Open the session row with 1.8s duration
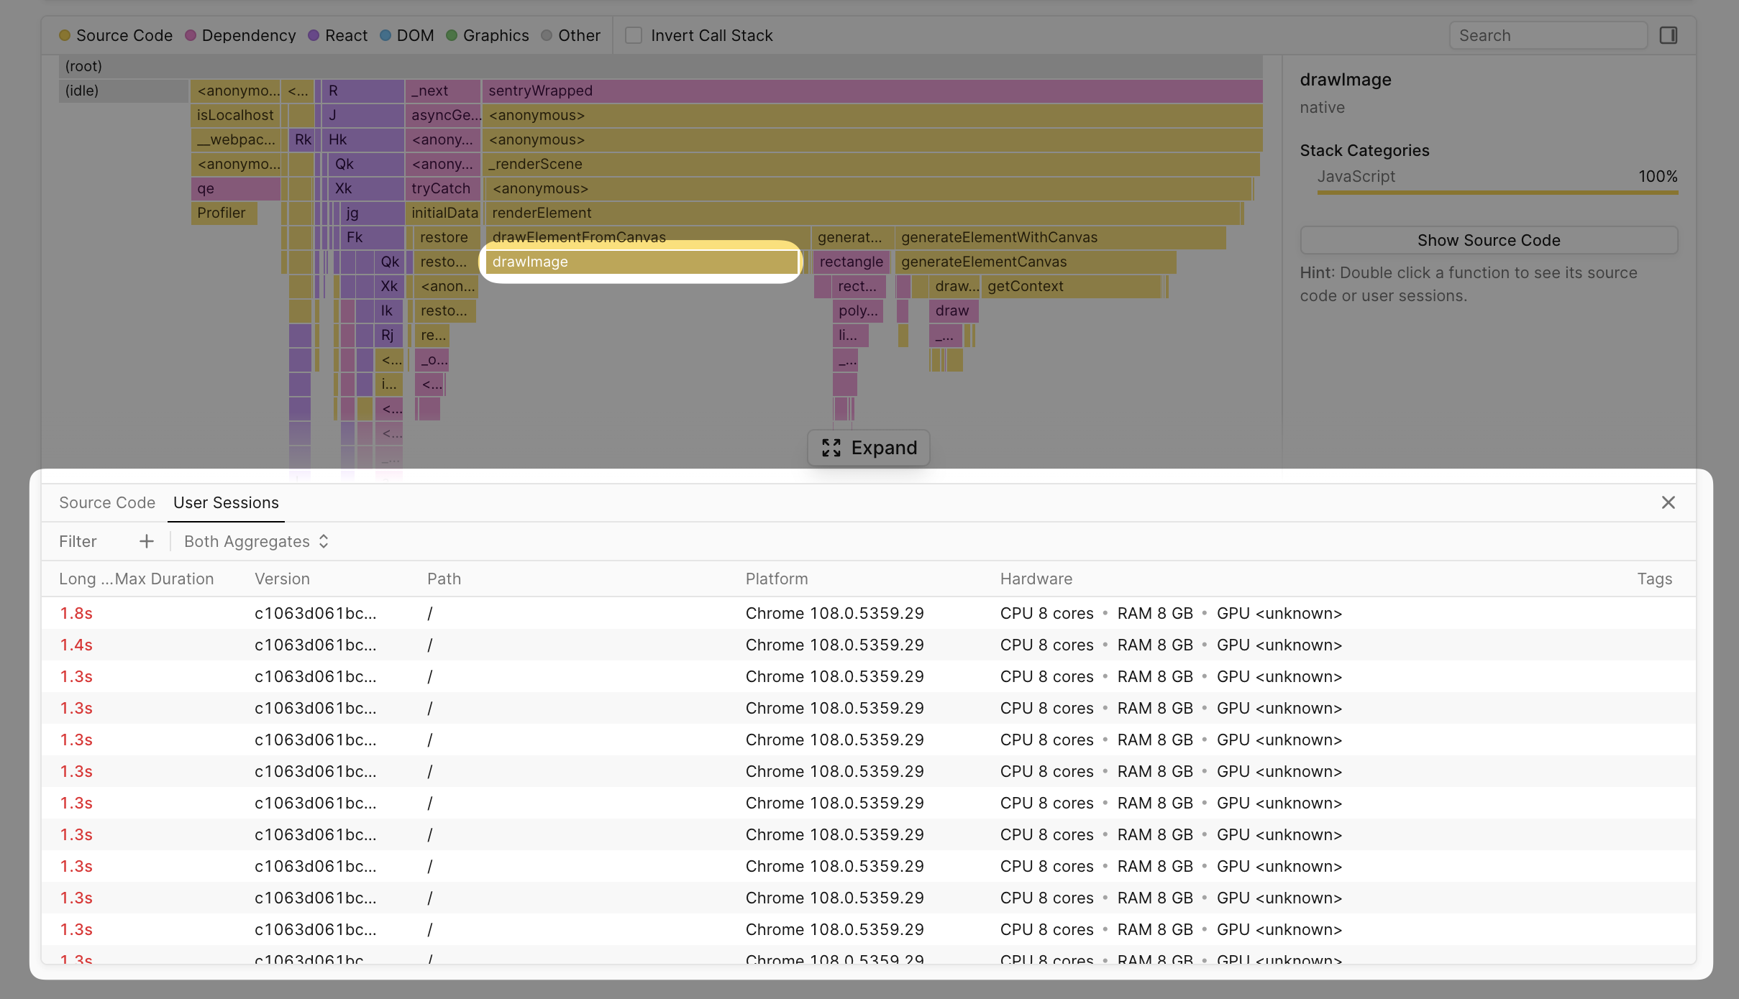 point(869,613)
